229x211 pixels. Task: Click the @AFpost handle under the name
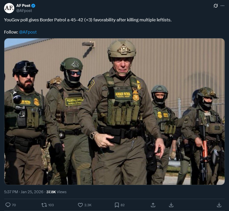pyautogui.click(x=24, y=11)
